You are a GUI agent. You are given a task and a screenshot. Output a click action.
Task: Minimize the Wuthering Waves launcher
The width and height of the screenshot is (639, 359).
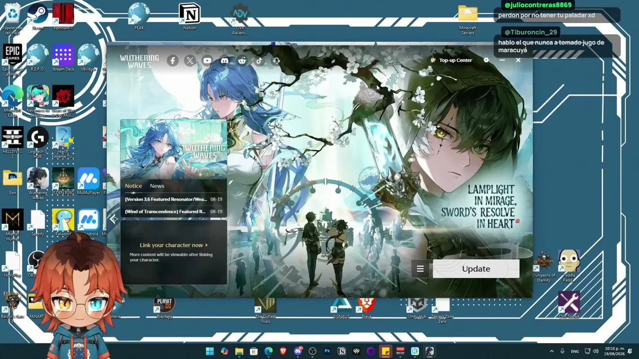point(502,60)
